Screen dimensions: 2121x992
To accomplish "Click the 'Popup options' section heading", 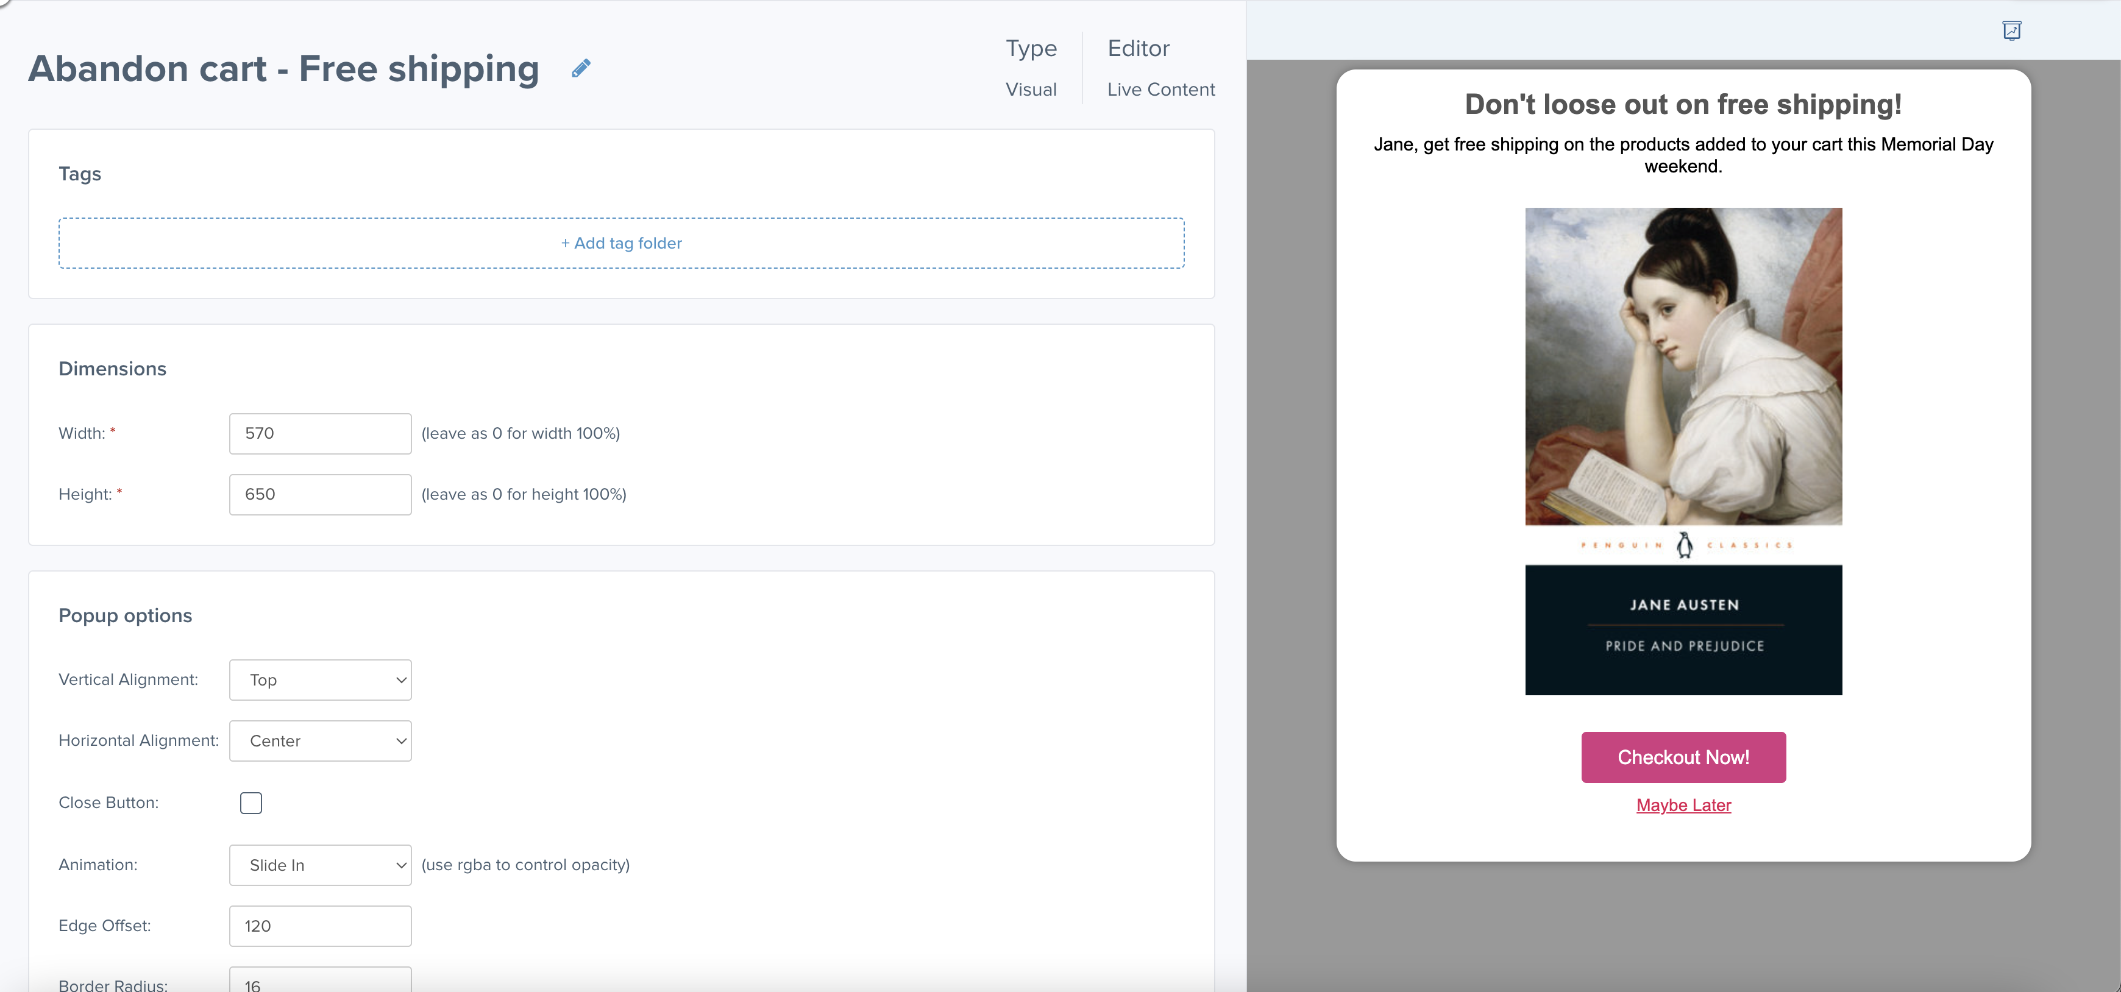I will click(125, 616).
